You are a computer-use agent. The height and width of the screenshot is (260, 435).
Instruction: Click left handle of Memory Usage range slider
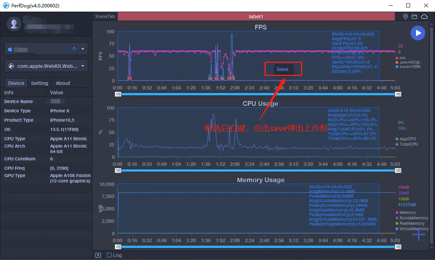(x=118, y=247)
